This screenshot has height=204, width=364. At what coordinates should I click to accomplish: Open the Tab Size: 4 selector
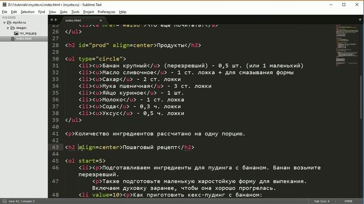coord(321,201)
